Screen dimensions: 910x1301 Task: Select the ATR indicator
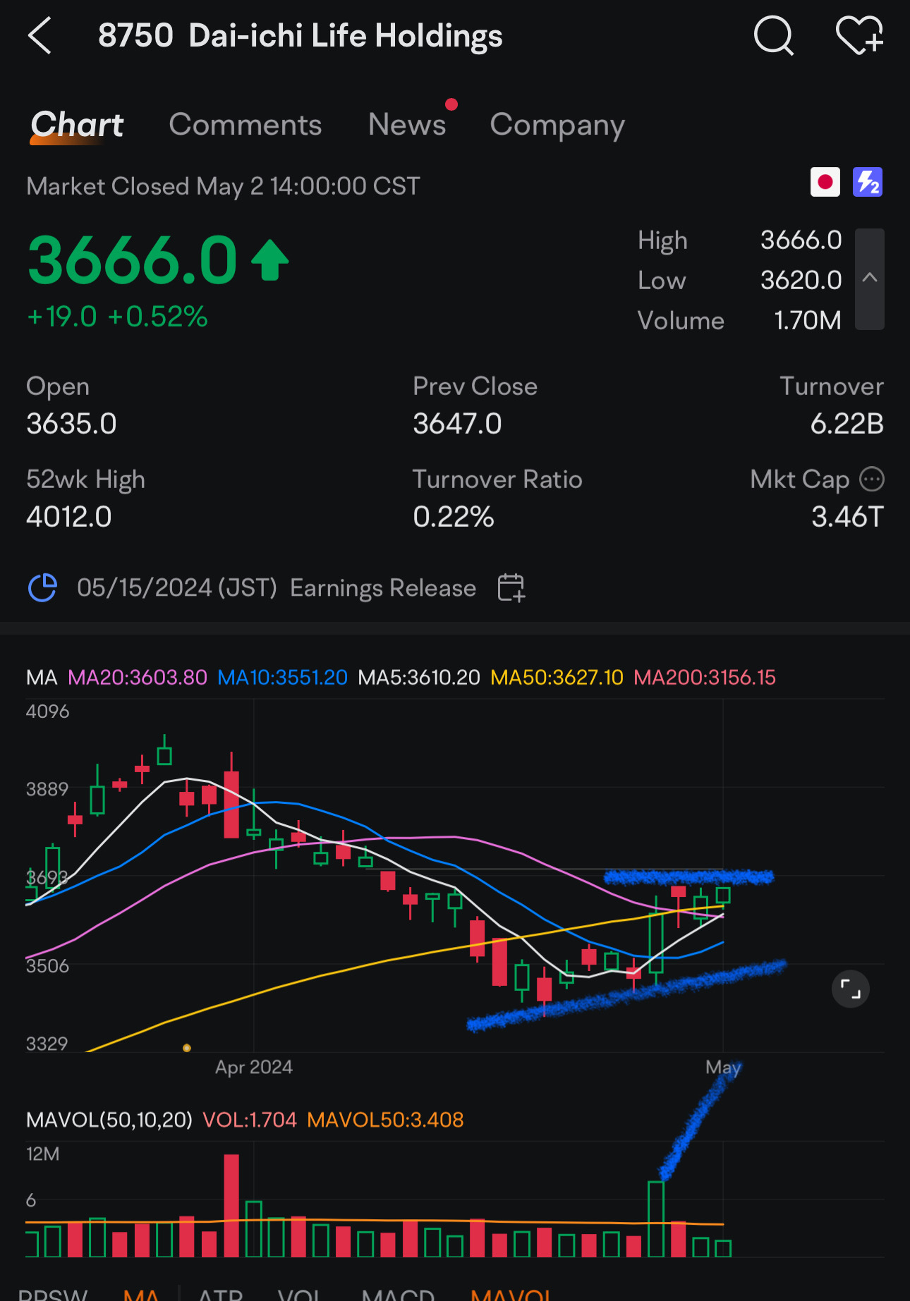coord(220,1294)
